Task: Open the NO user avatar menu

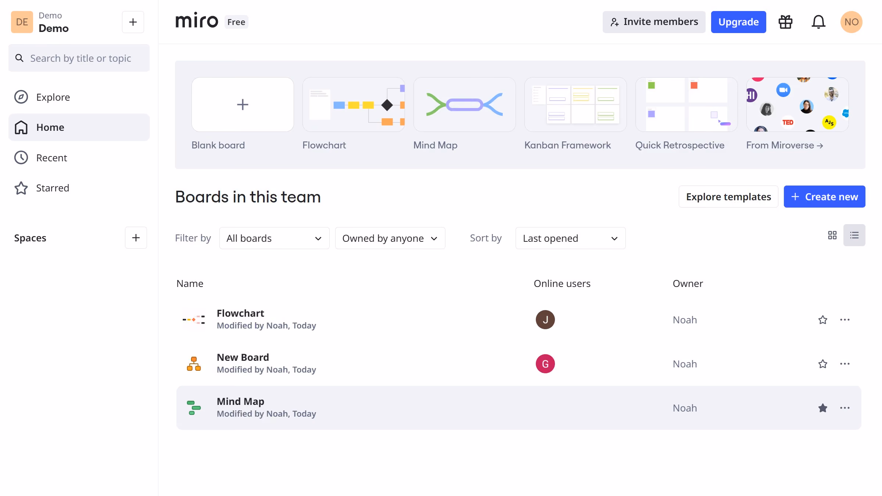Action: click(851, 22)
